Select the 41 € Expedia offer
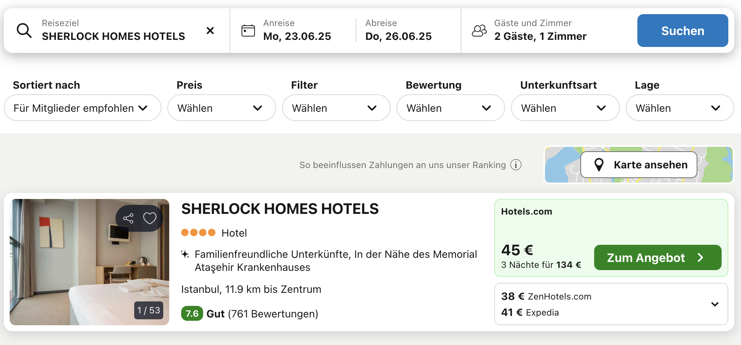741x345 pixels. (x=530, y=313)
